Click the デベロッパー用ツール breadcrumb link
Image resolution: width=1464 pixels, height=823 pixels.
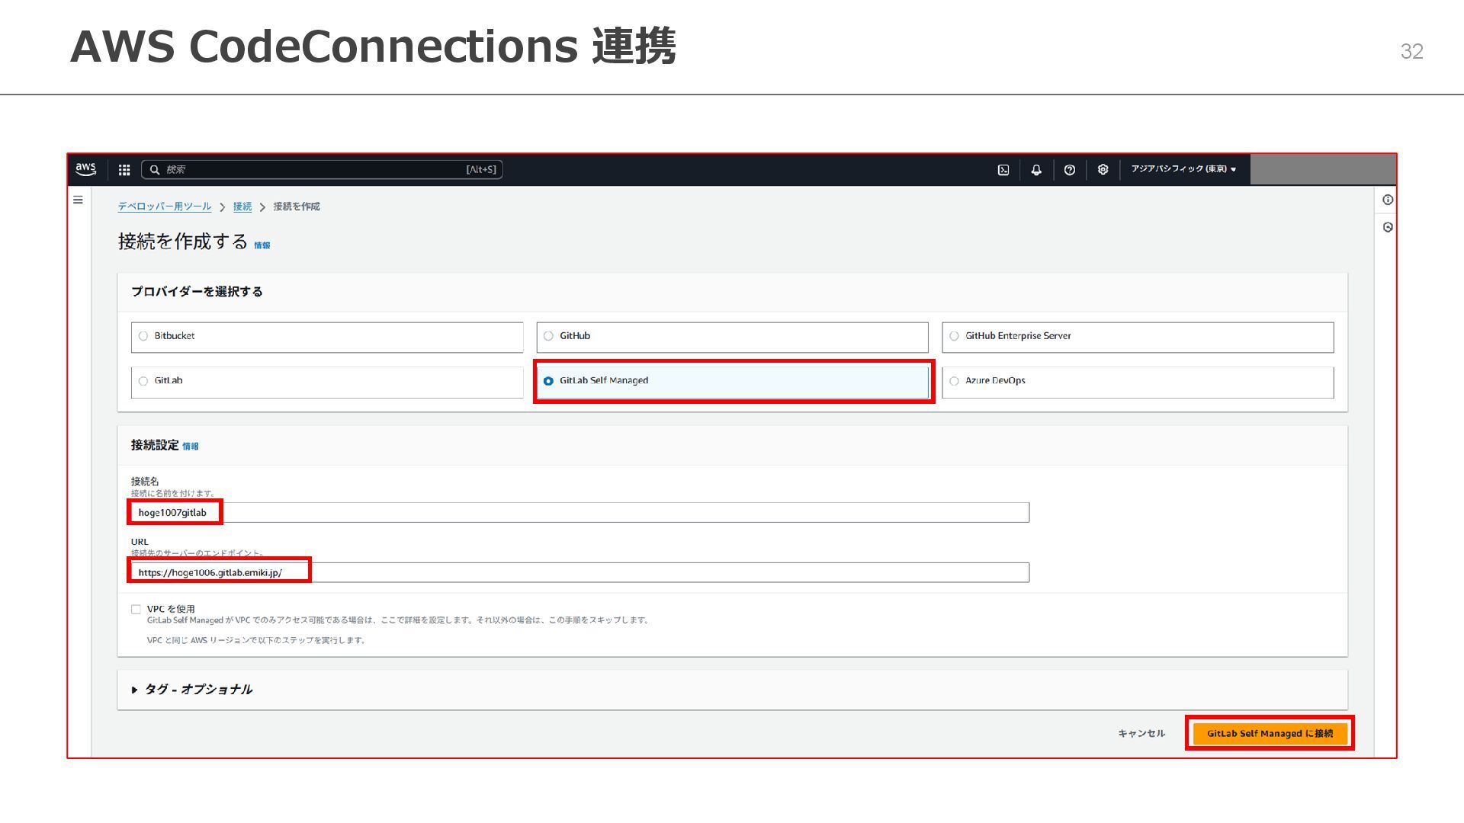[x=164, y=207]
